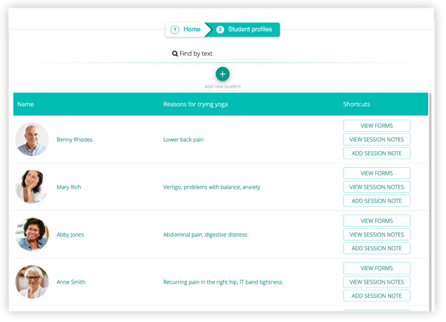Image resolution: width=446 pixels, height=322 pixels.
Task: Open View Forms for Abby Jones
Action: point(376,221)
